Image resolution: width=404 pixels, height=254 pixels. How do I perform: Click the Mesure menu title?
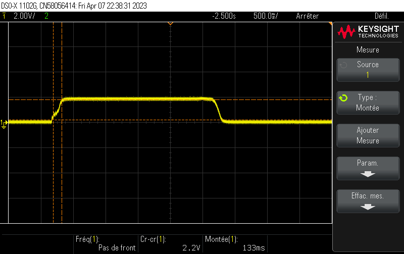pyautogui.click(x=368, y=49)
